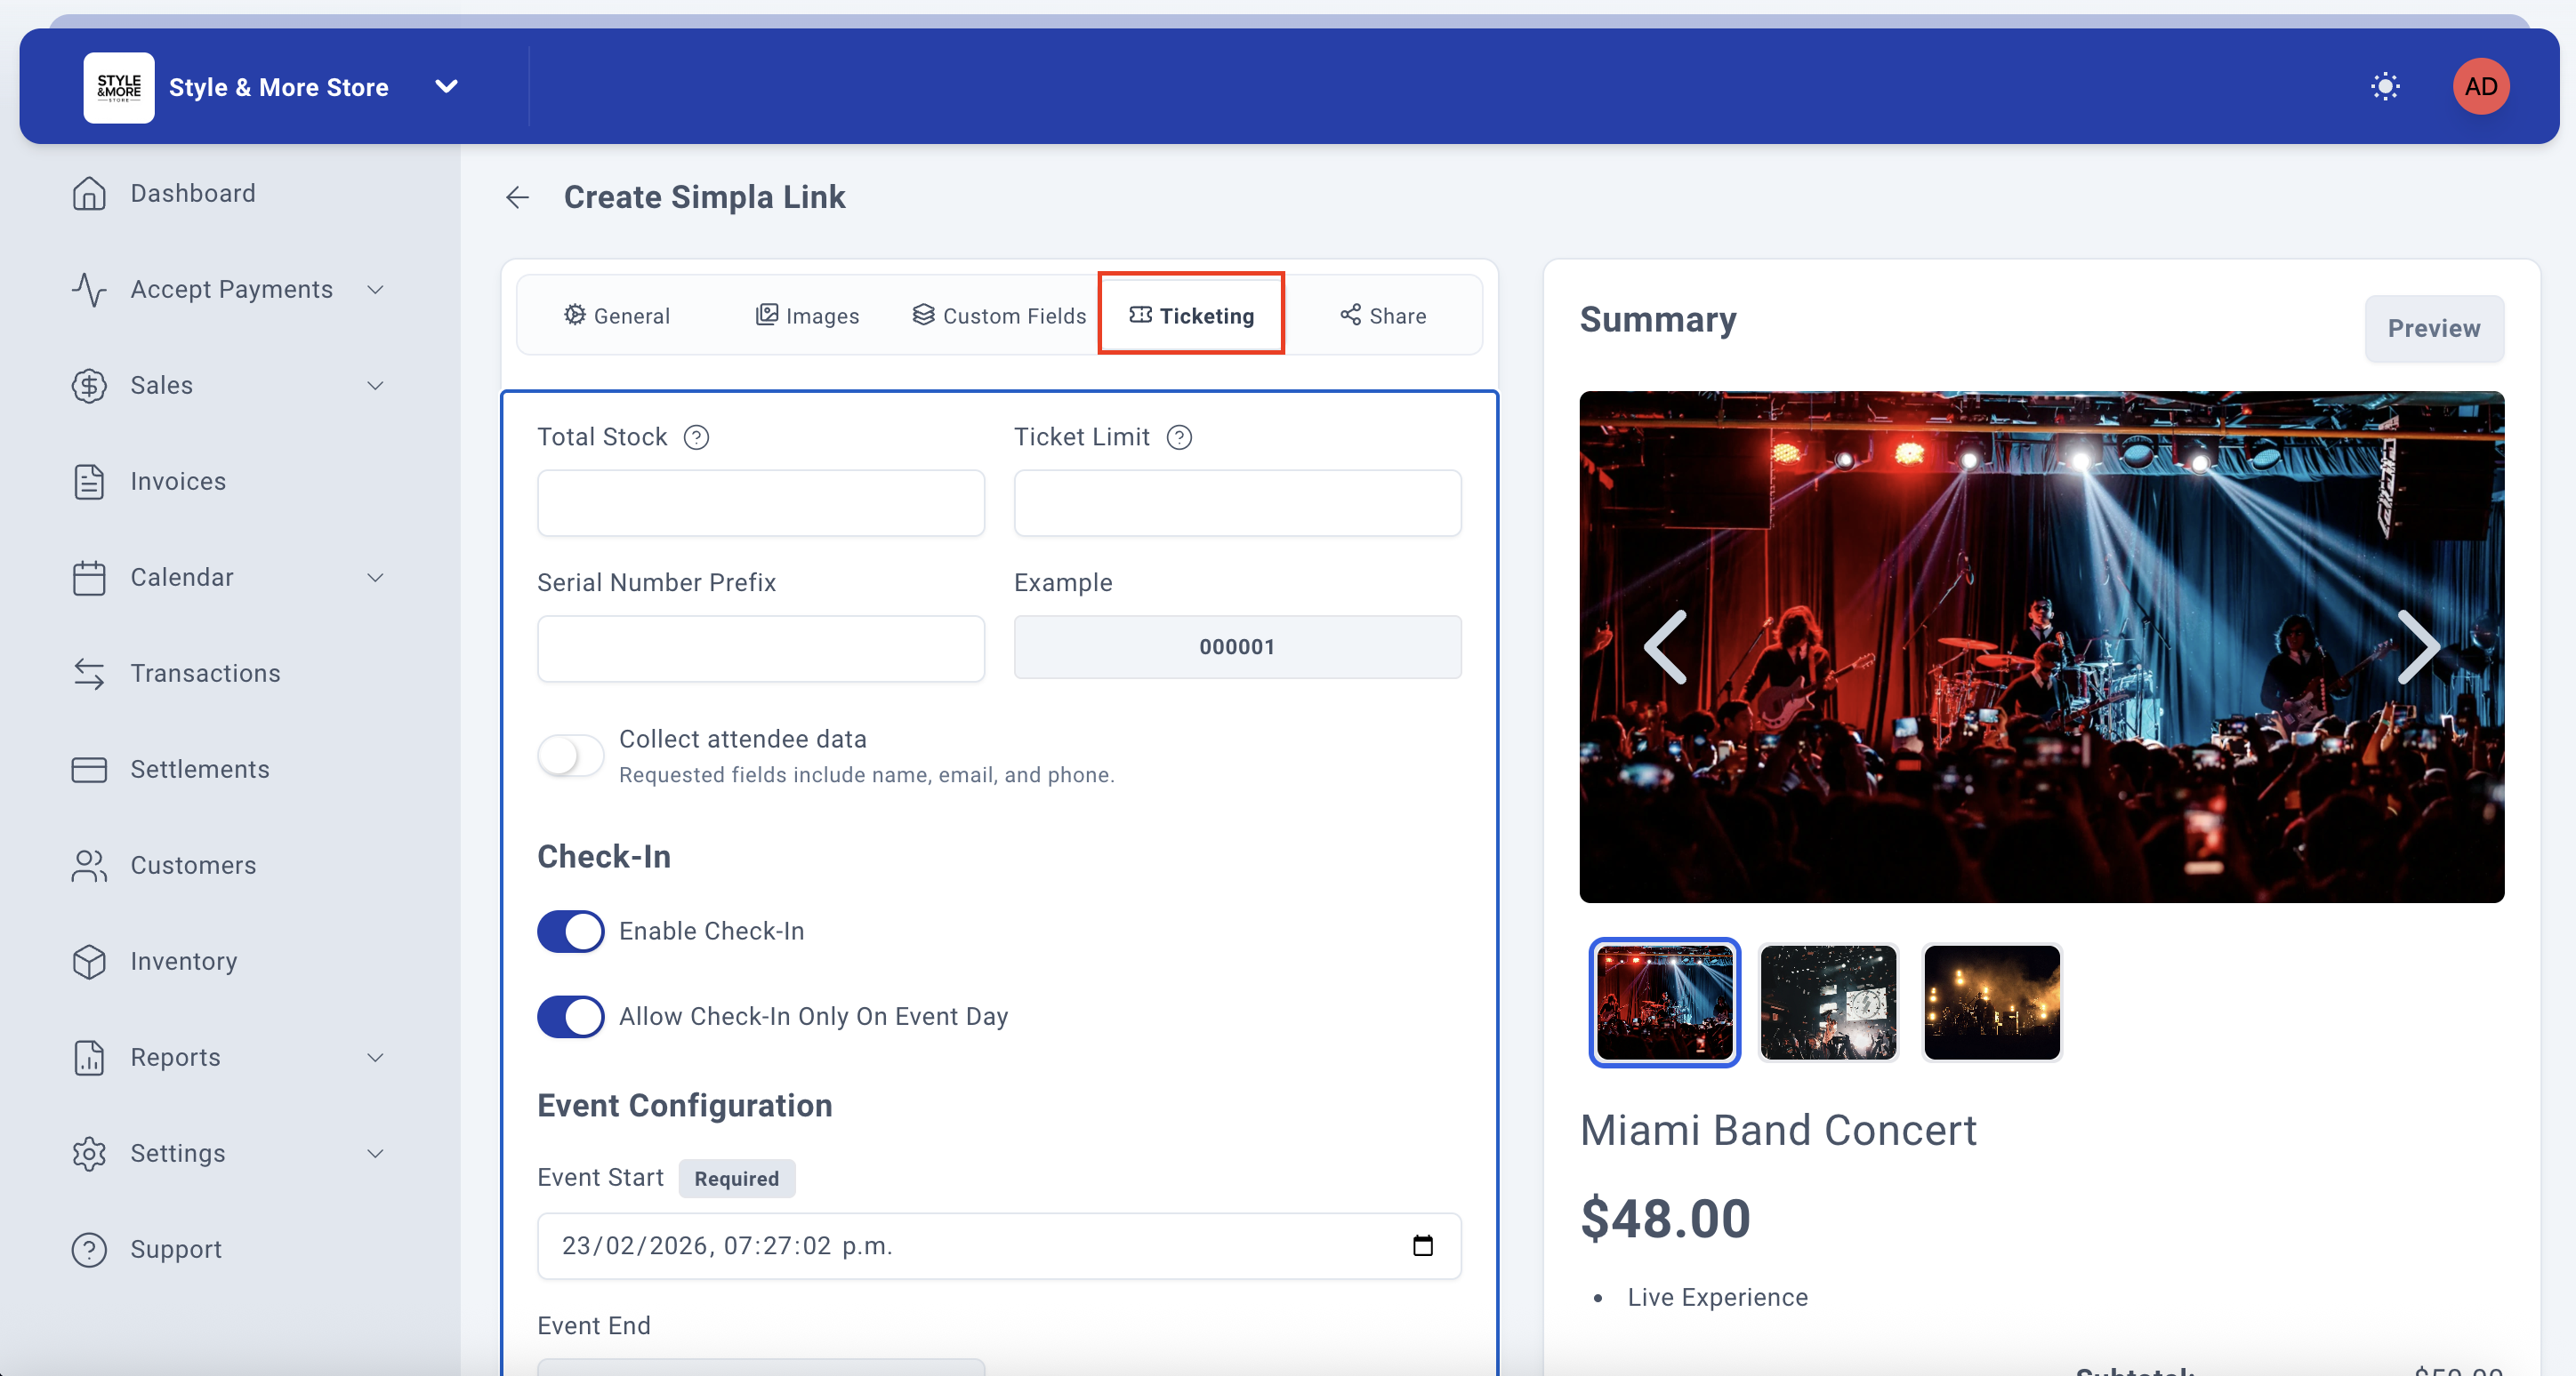Disable Allow Check-In Only On Event Day
2576x1376 pixels.
click(570, 1015)
